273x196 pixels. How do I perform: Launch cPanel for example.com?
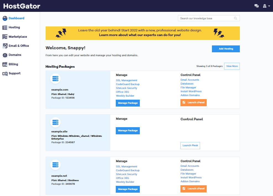point(193,102)
